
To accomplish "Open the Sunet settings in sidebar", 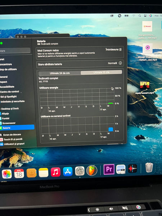I will point(2,59).
